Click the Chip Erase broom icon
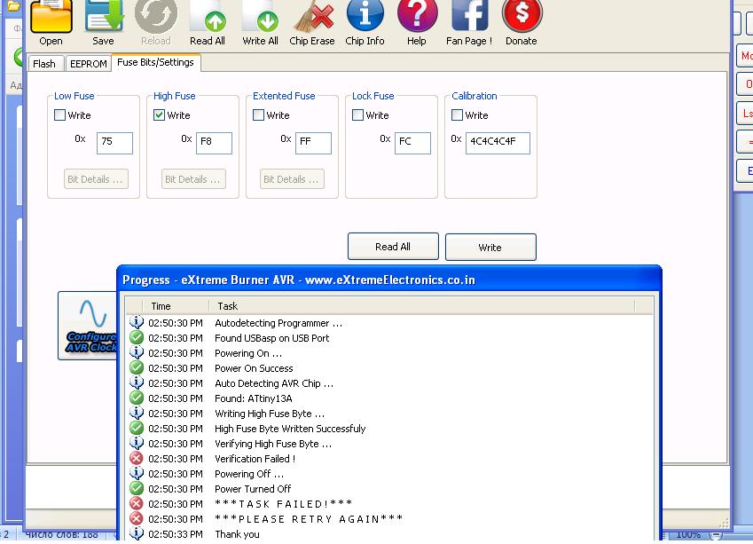The image size is (753, 544). click(312, 18)
